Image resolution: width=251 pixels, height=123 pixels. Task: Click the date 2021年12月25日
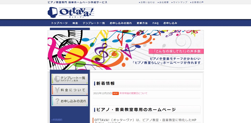pos(102,93)
